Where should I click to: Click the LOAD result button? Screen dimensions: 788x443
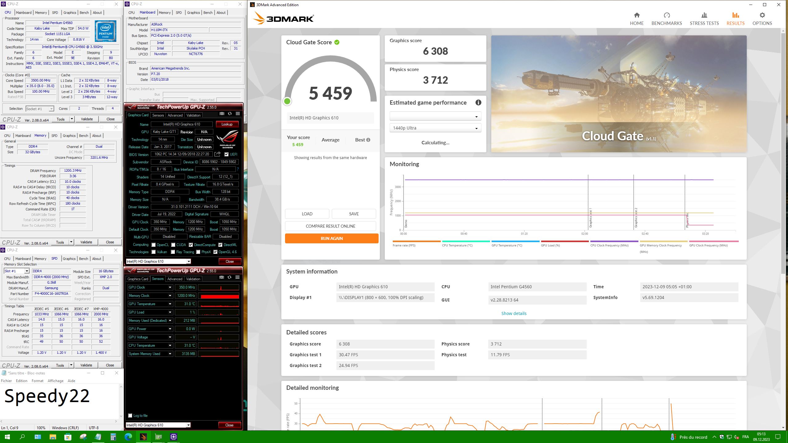(307, 214)
